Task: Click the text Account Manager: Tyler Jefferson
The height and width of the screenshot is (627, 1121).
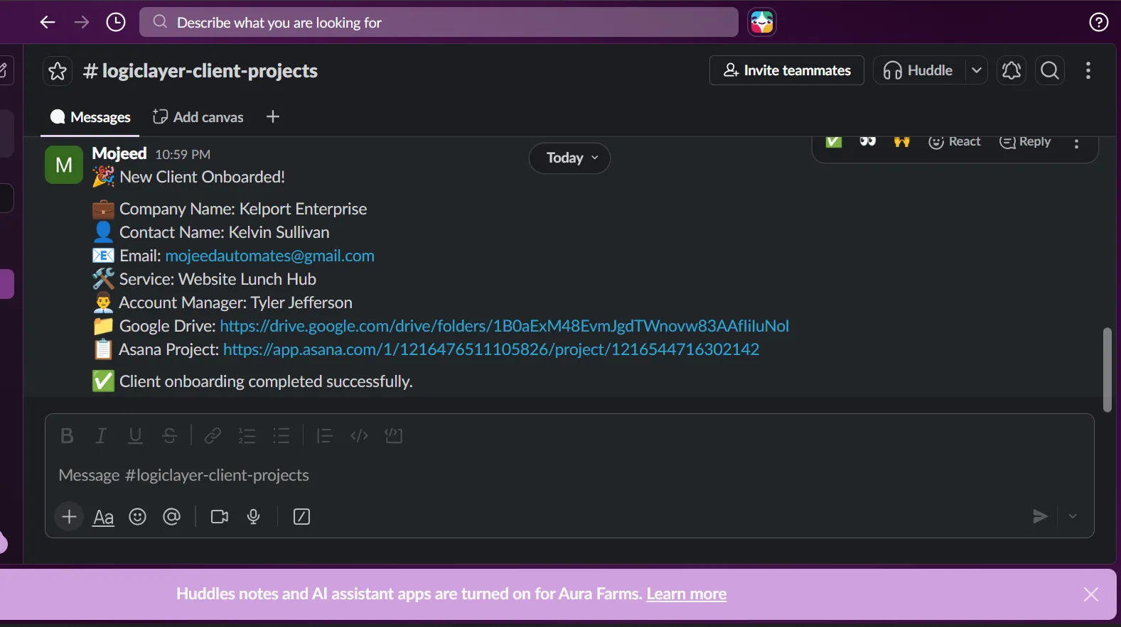Action: (x=236, y=302)
